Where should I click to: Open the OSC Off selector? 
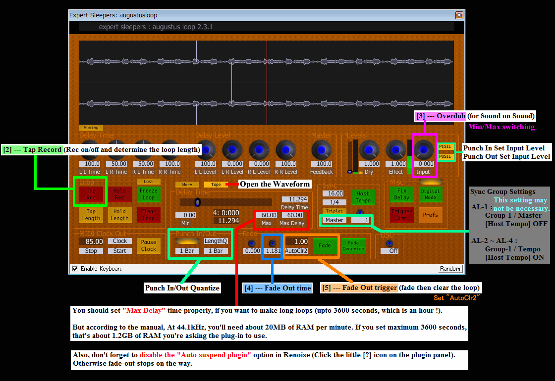389,250
